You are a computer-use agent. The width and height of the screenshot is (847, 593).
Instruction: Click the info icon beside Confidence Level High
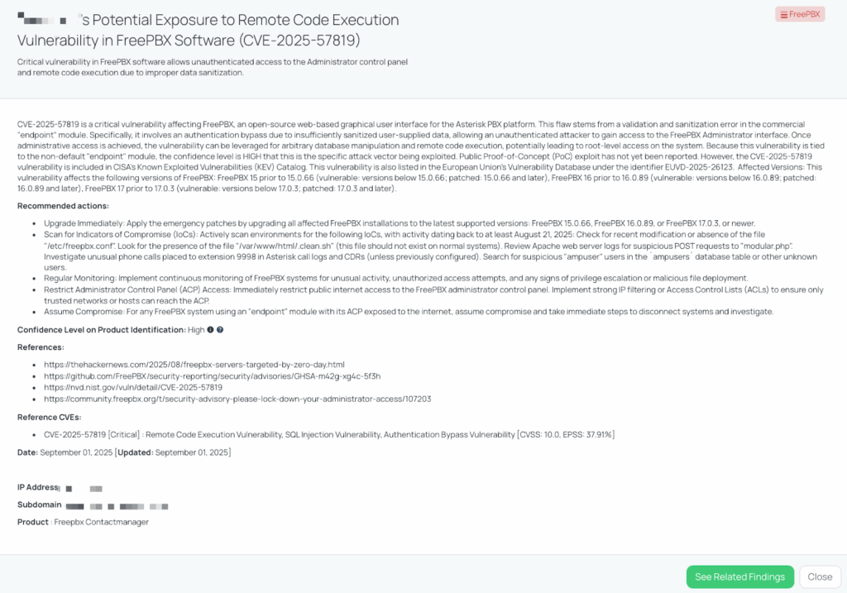211,330
